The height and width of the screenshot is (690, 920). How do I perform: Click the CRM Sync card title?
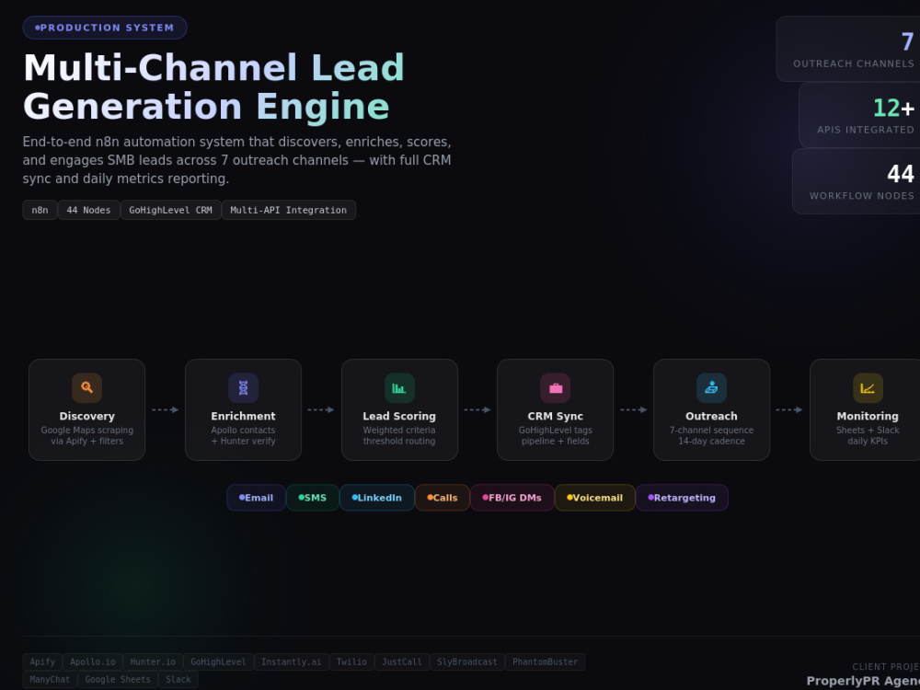(555, 416)
